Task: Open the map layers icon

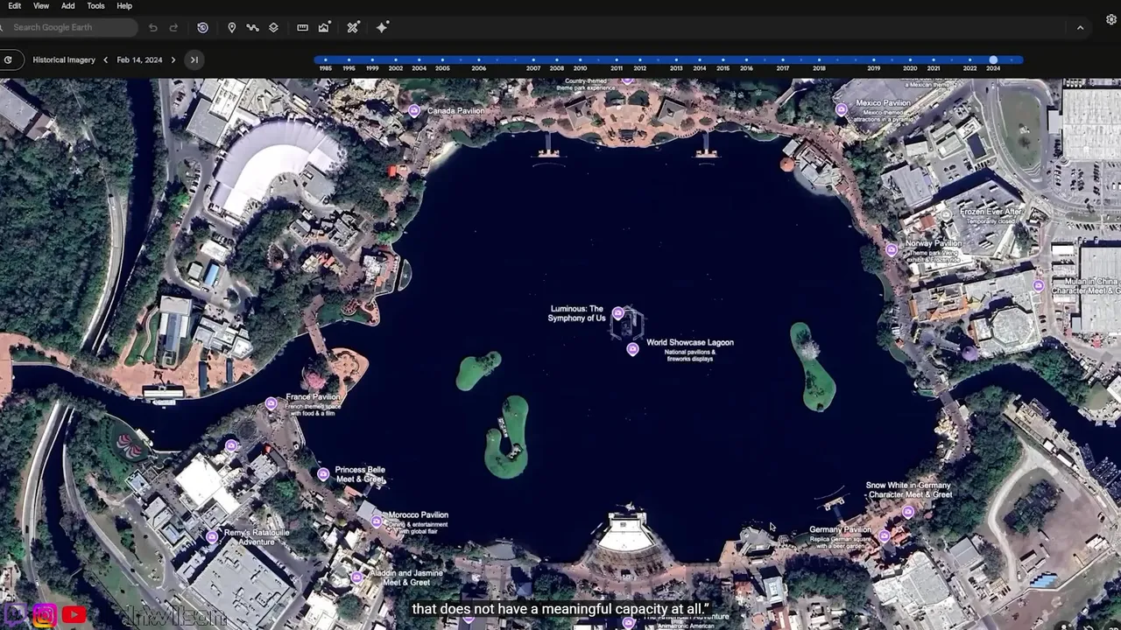Action: (x=273, y=28)
